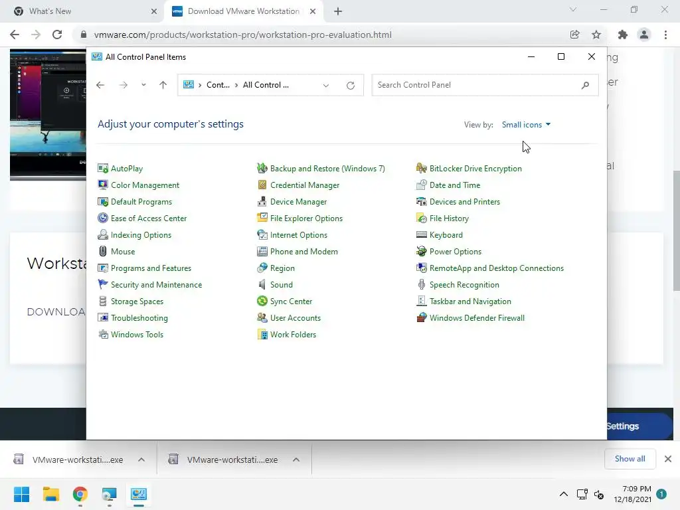The width and height of the screenshot is (680, 510).
Task: Click Show all downloads button
Action: [630, 459]
